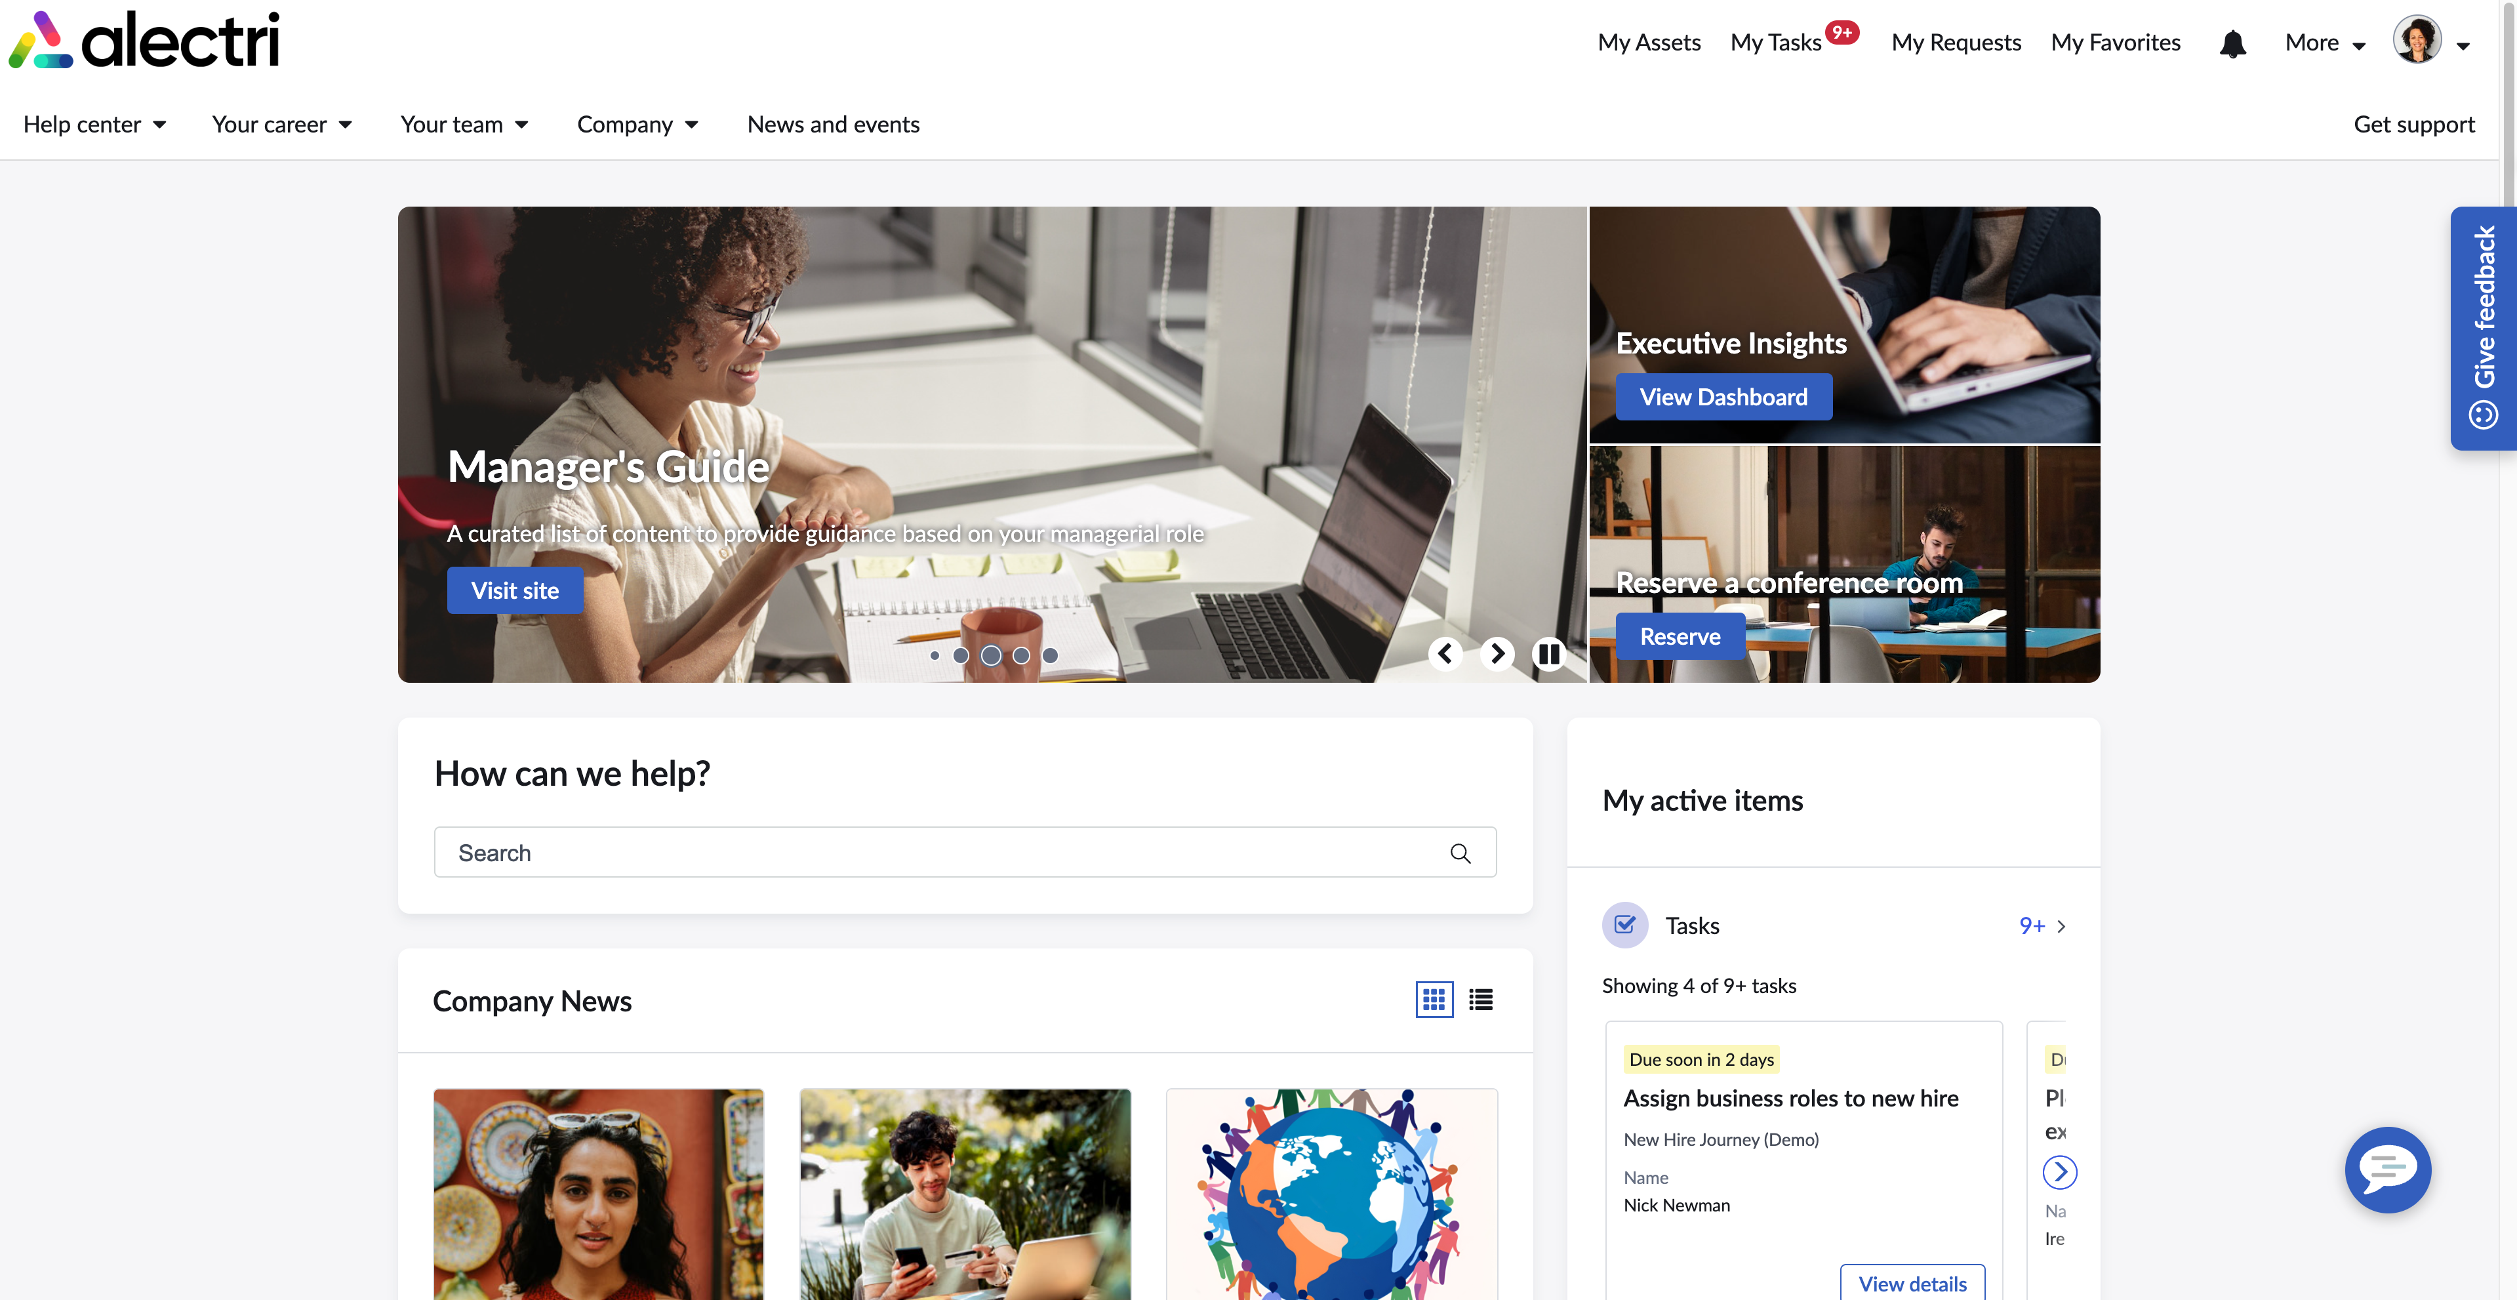
Task: Go to previous carousel slide
Action: 1445,653
